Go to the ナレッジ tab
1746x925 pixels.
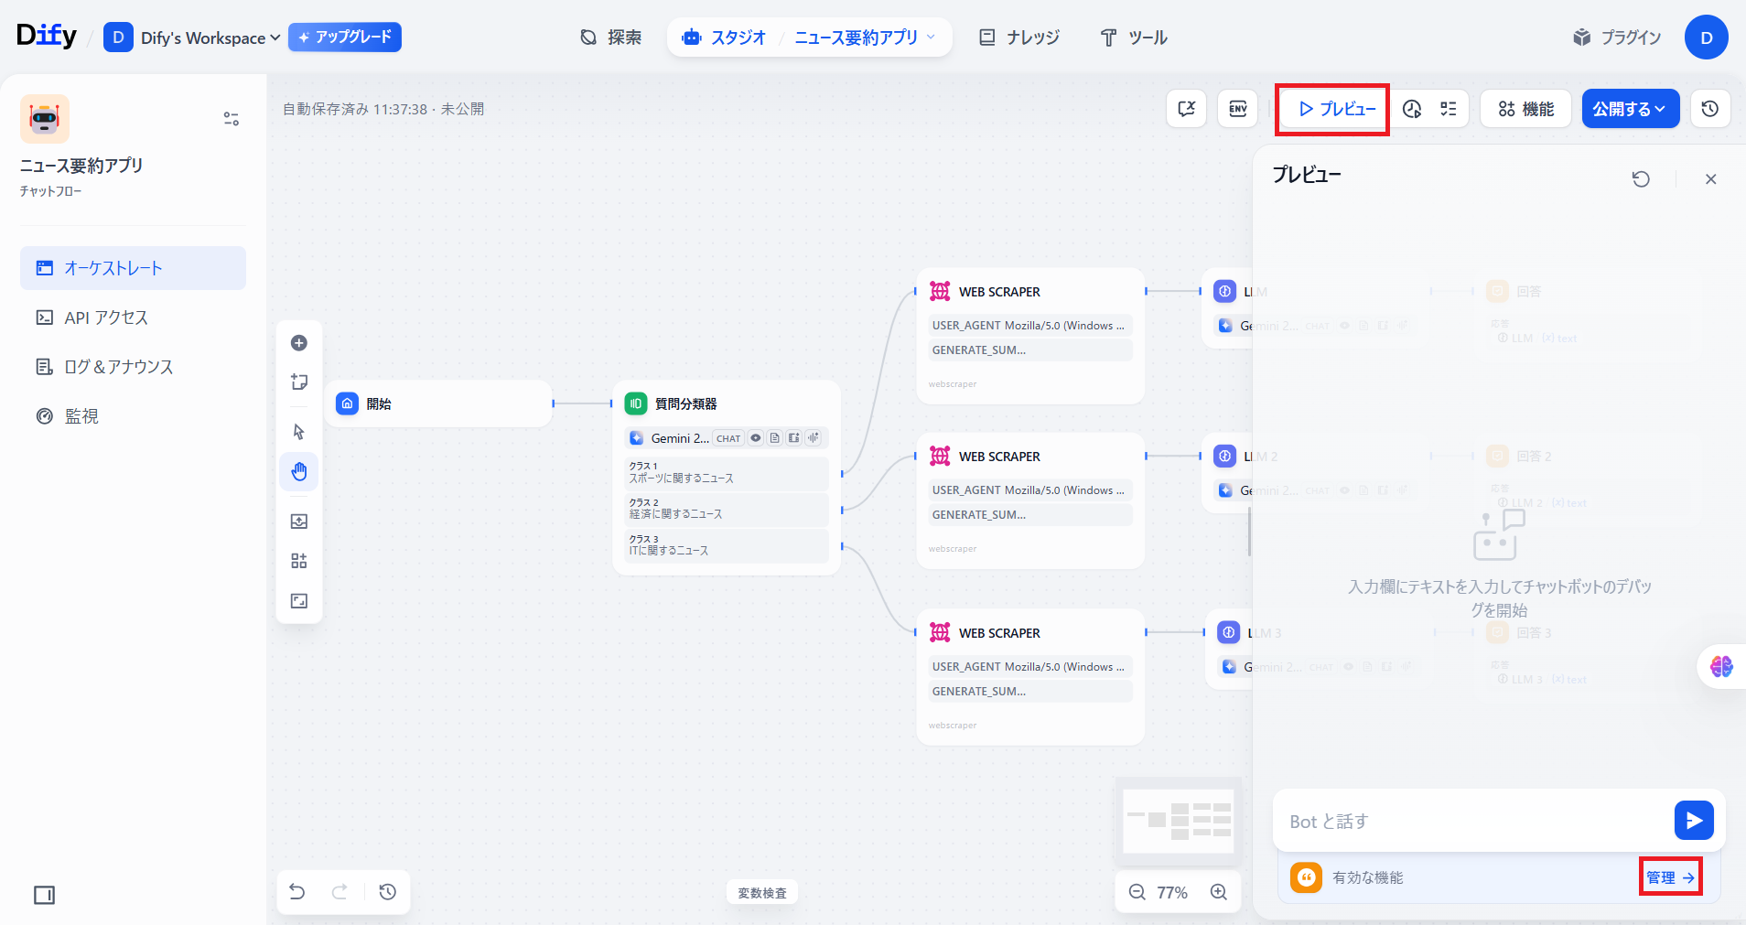(x=1019, y=38)
